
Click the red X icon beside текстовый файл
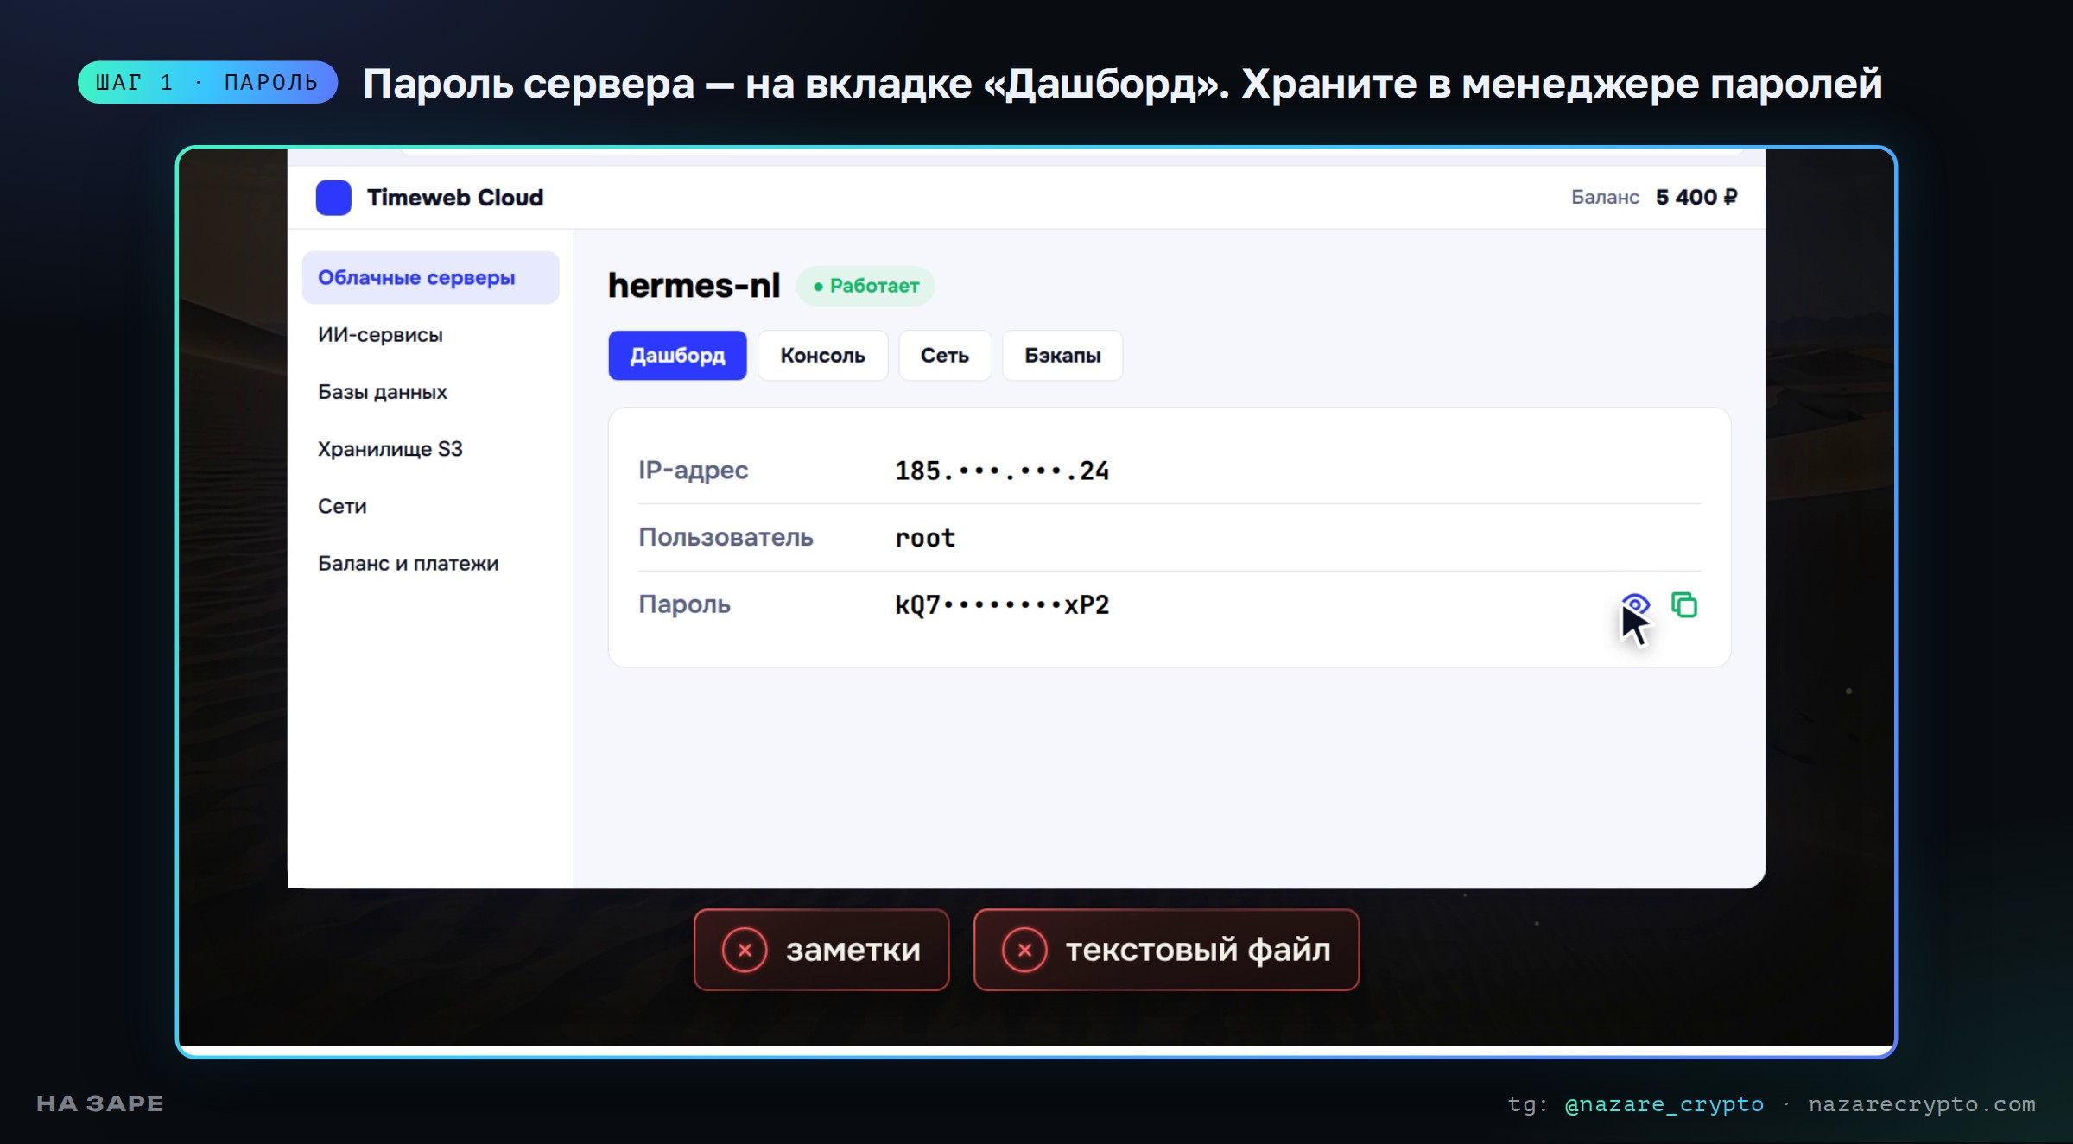(x=1024, y=950)
